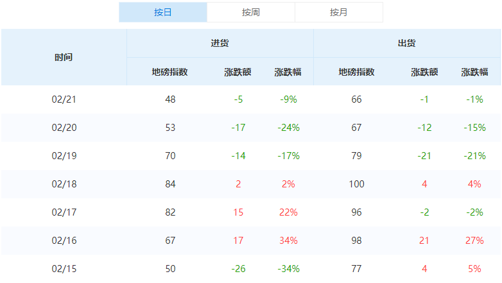Click 涨跌幅 header under 进货
Screen dimensions: 502x283
[288, 72]
